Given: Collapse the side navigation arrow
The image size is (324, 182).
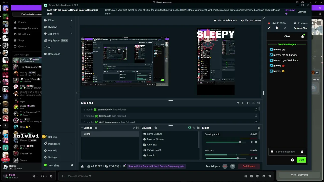Looking at the screenshot, I should (x=77, y=93).
